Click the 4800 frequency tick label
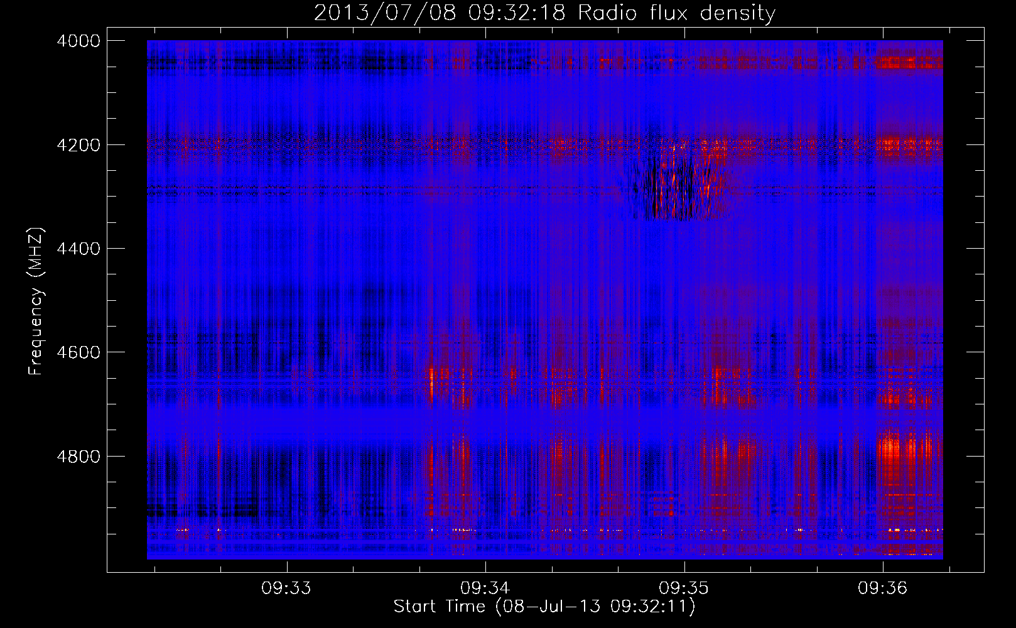The width and height of the screenshot is (1016, 628). [x=78, y=457]
